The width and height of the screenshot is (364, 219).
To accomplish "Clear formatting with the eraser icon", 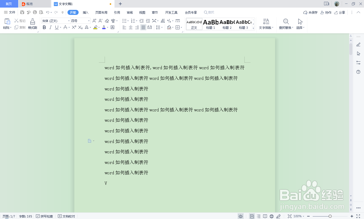I will pos(107,21).
